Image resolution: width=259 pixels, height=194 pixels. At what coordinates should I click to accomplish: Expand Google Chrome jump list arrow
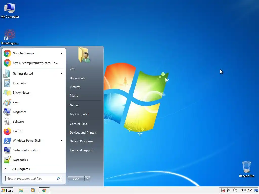click(62, 53)
